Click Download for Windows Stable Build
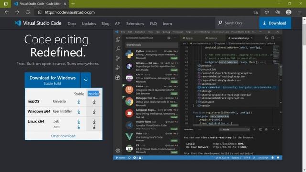Image resolution: width=306 pixels, height=172 pixels. (53, 80)
